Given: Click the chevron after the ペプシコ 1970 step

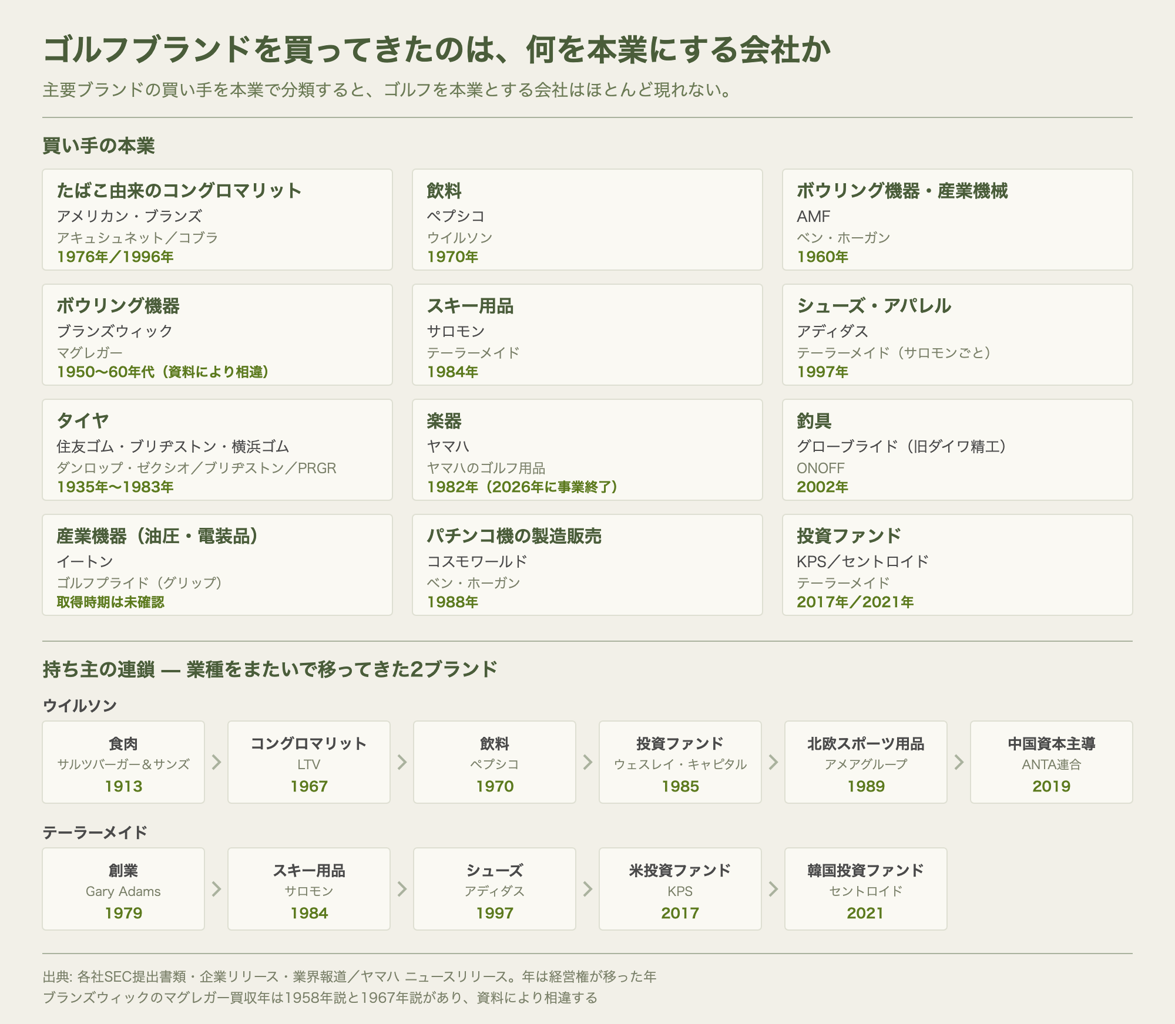Looking at the screenshot, I should [587, 762].
